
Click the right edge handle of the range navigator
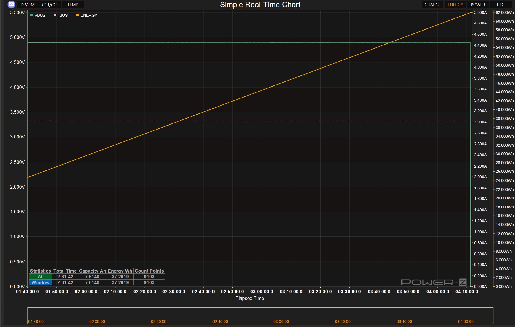[x=493, y=316]
